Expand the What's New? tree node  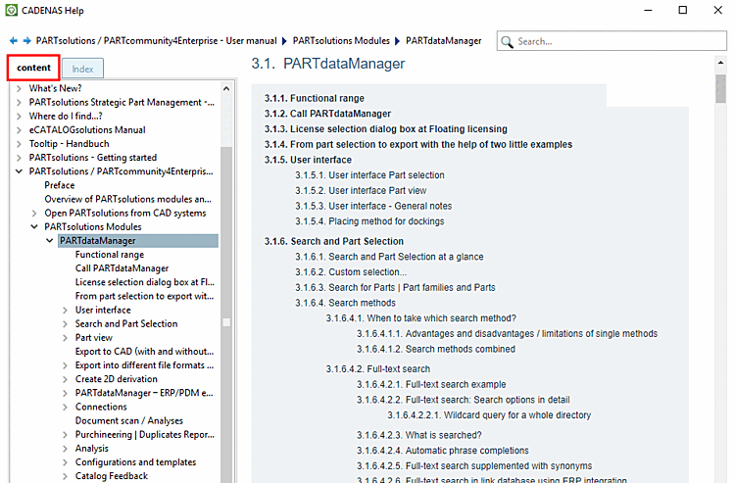pos(19,88)
